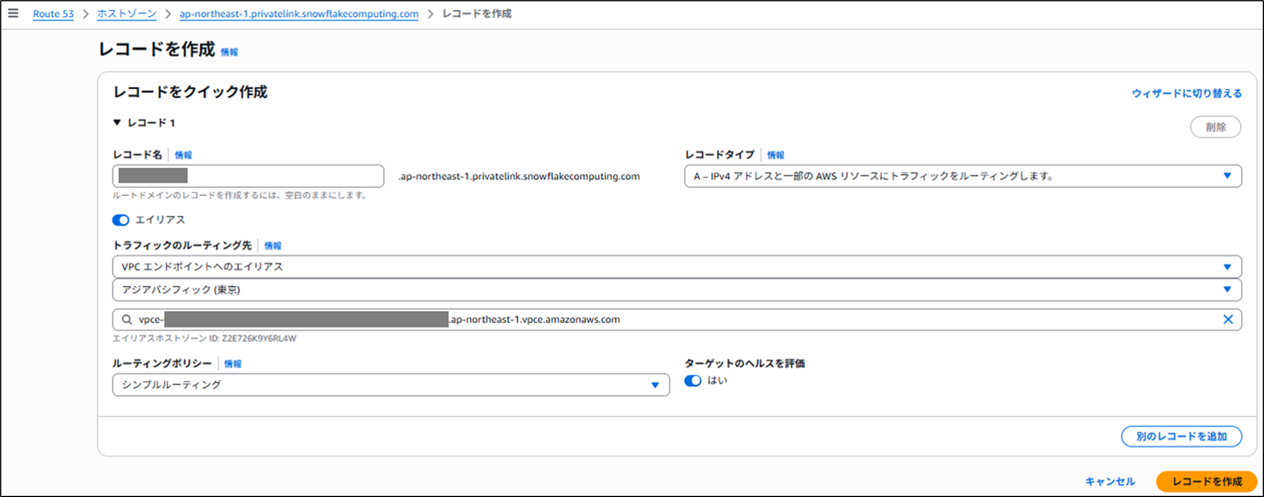This screenshot has height=497, width=1264.
Task: Open the シンプルルーティング policy dropdown
Action: coord(391,385)
